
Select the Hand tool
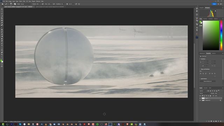[2, 52]
